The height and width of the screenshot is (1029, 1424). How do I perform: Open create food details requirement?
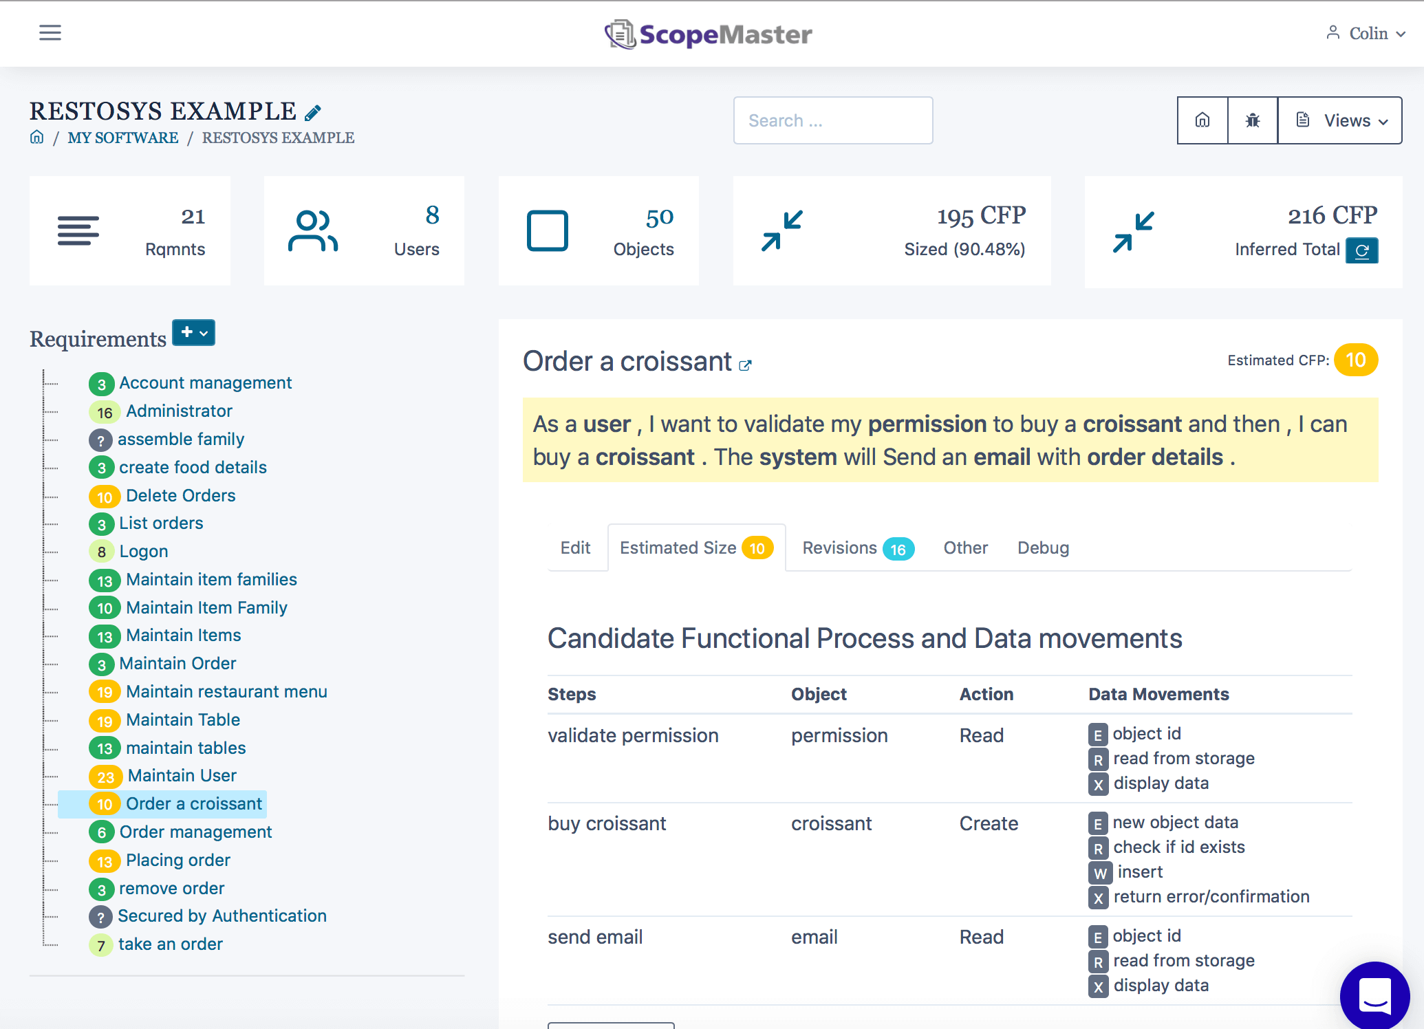click(x=193, y=467)
